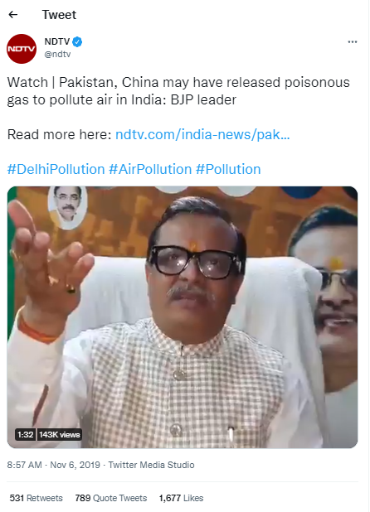Click the tweet text about poisonous gas

click(178, 91)
